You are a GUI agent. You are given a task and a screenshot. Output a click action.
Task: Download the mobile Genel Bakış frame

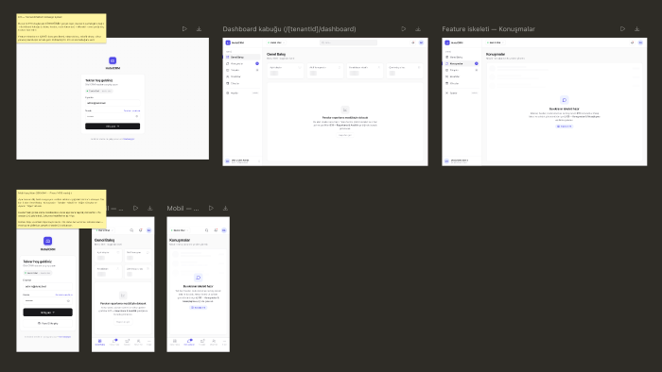149,208
